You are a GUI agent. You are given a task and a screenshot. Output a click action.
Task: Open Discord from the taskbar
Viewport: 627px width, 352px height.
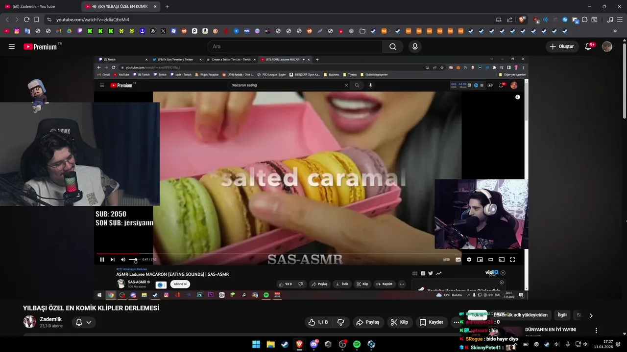coord(314,344)
